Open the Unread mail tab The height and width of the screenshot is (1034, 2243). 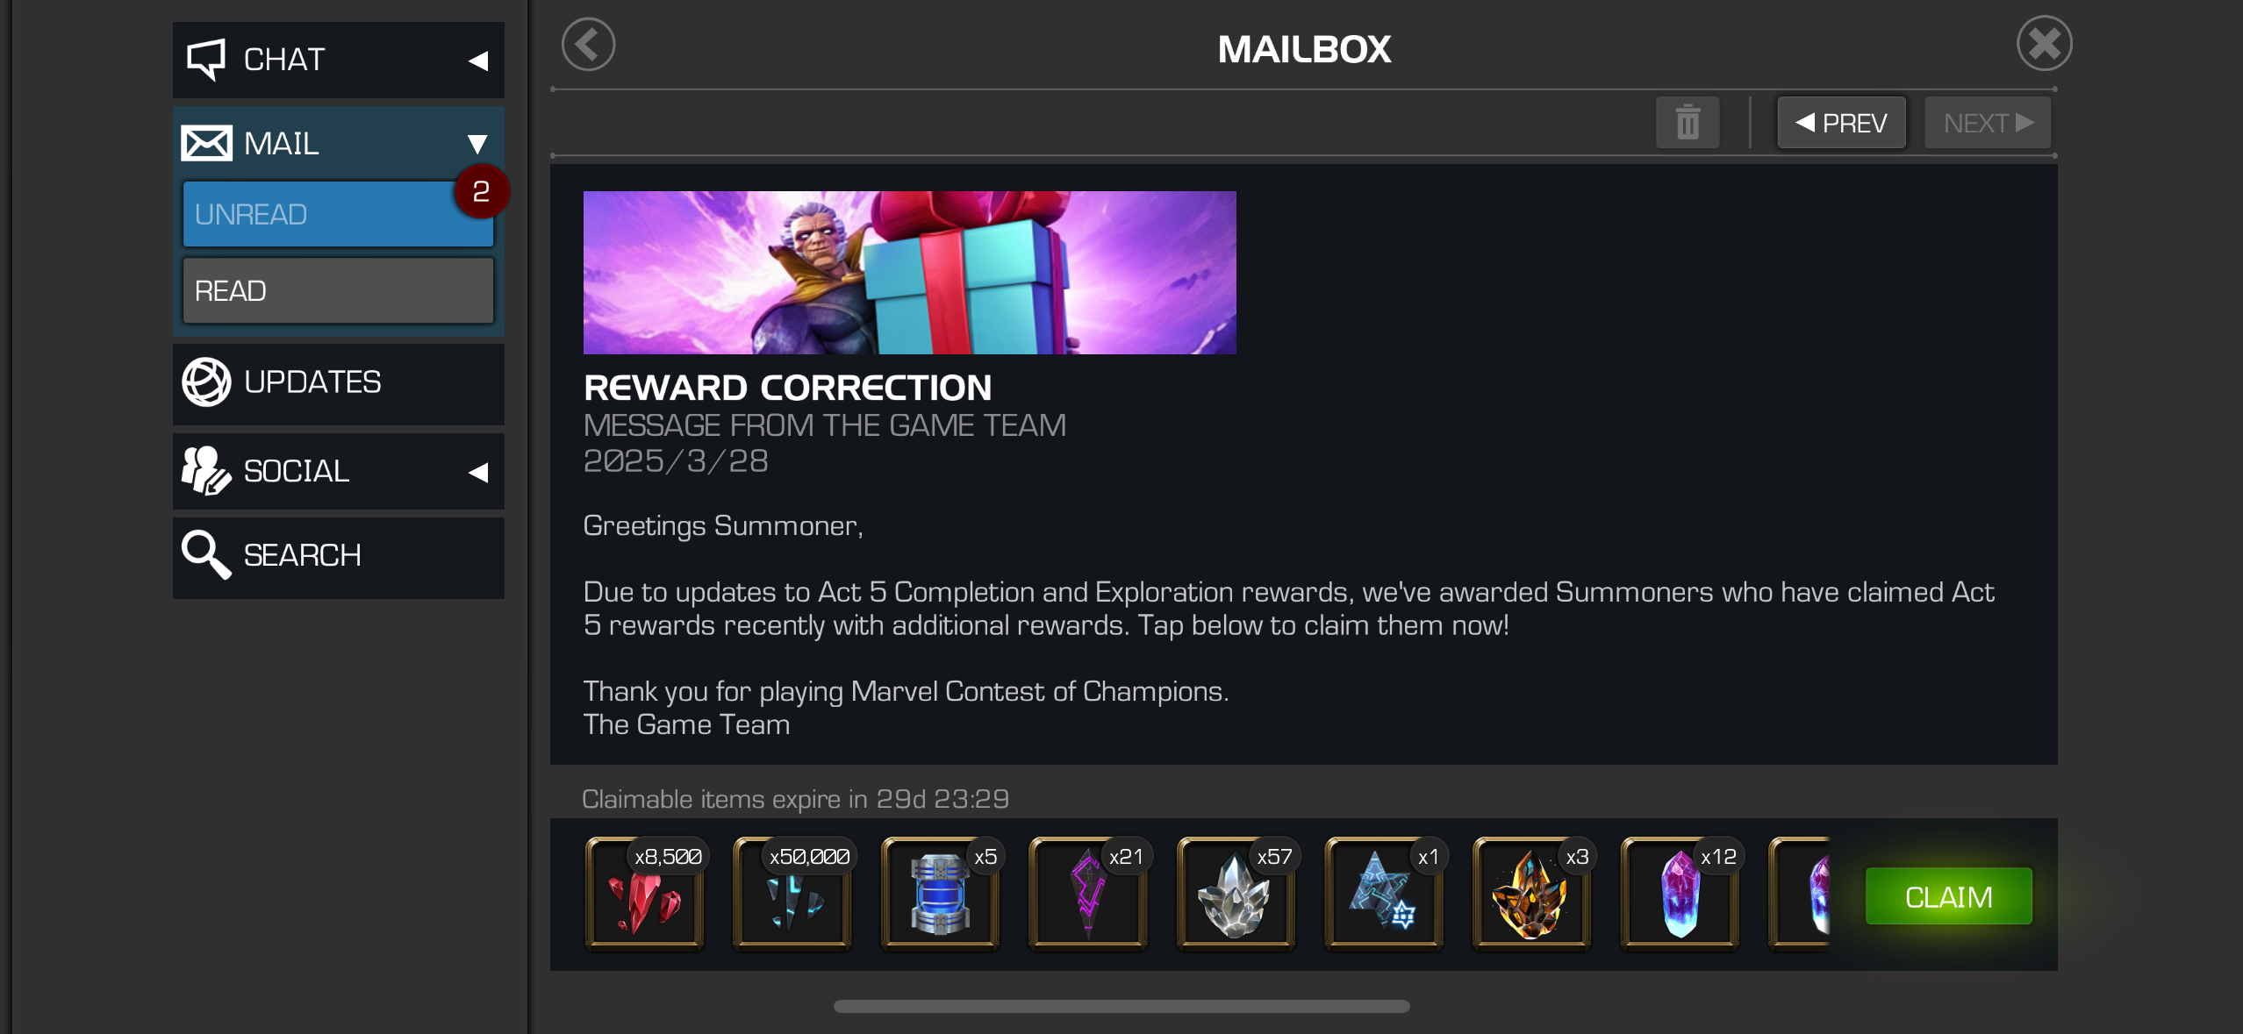click(x=338, y=214)
